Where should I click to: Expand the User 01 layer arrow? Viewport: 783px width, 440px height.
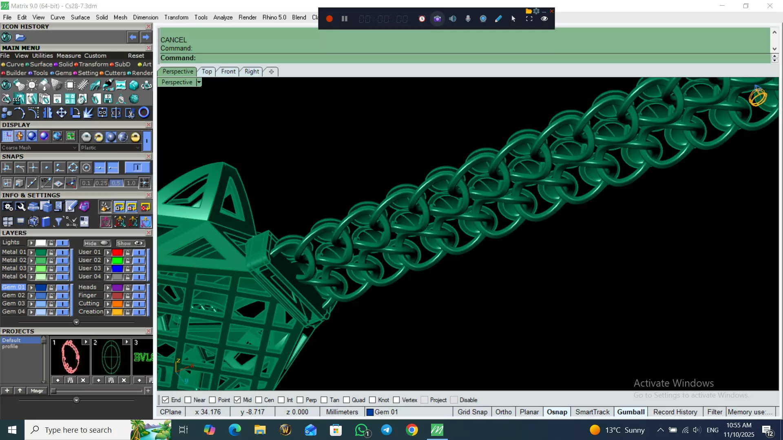coord(108,252)
